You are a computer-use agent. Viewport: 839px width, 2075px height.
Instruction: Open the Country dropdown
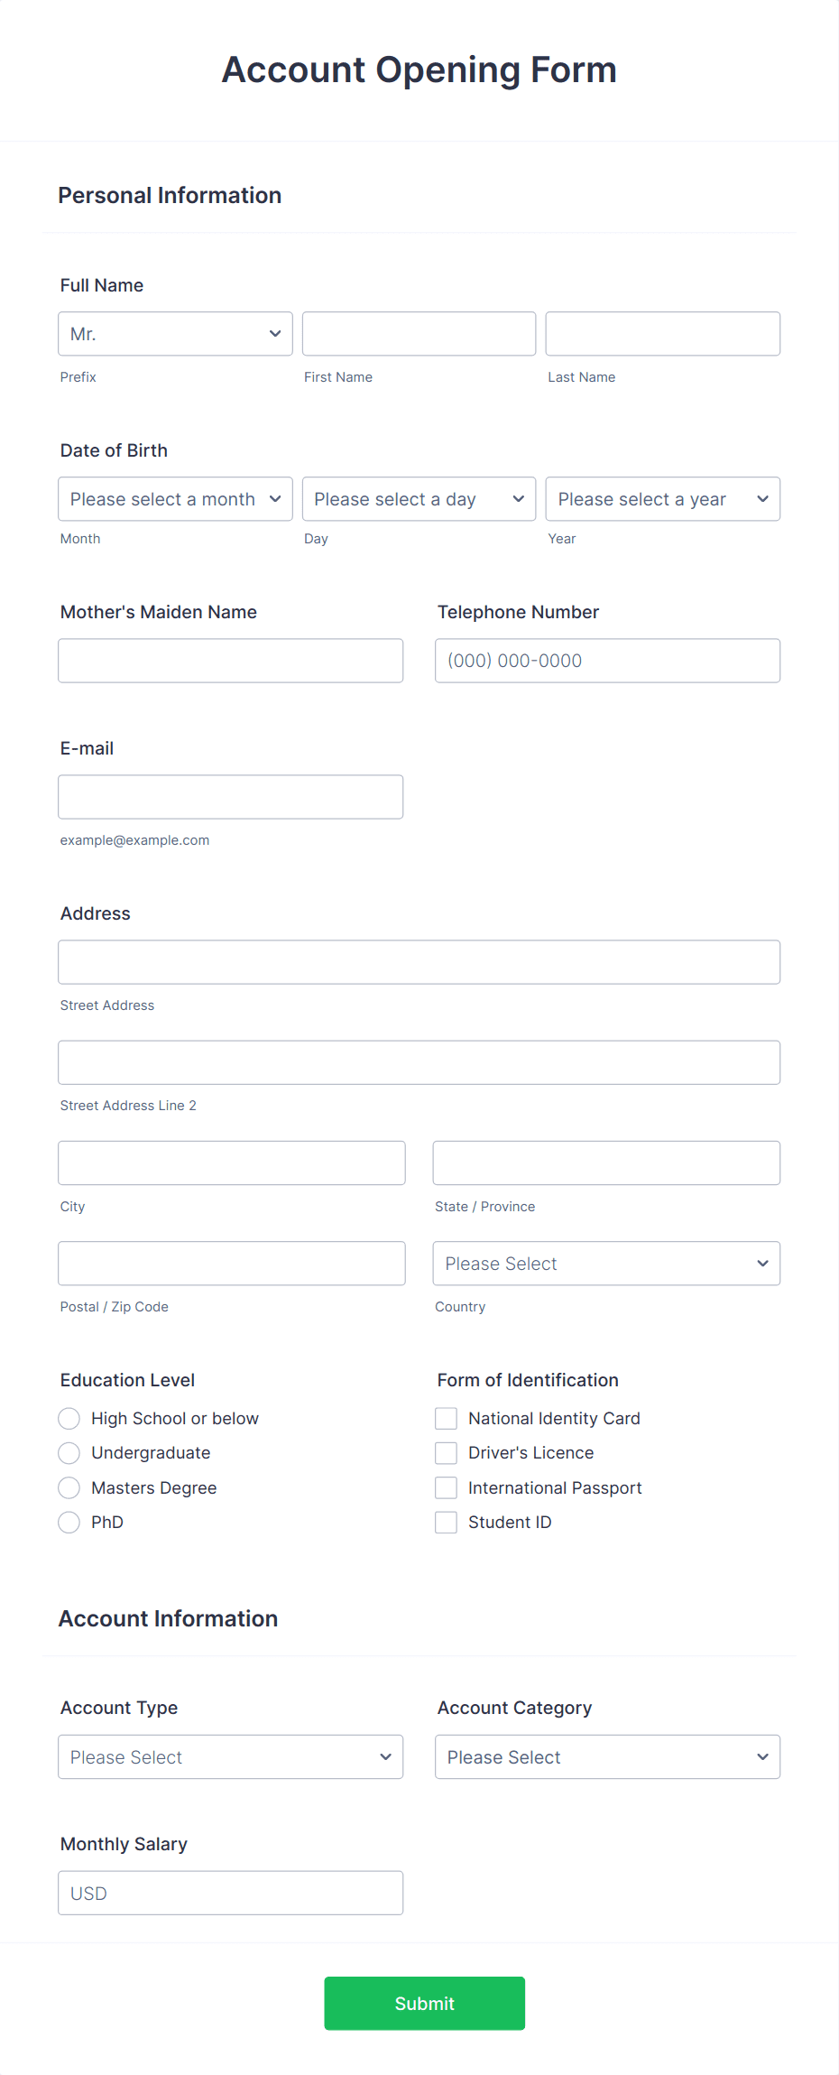coord(605,1263)
